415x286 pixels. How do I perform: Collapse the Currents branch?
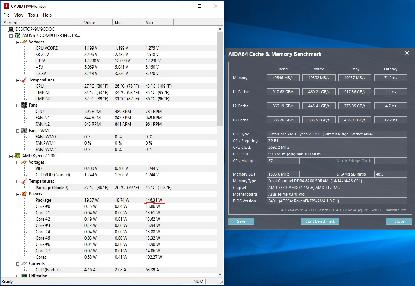[x=18, y=264]
